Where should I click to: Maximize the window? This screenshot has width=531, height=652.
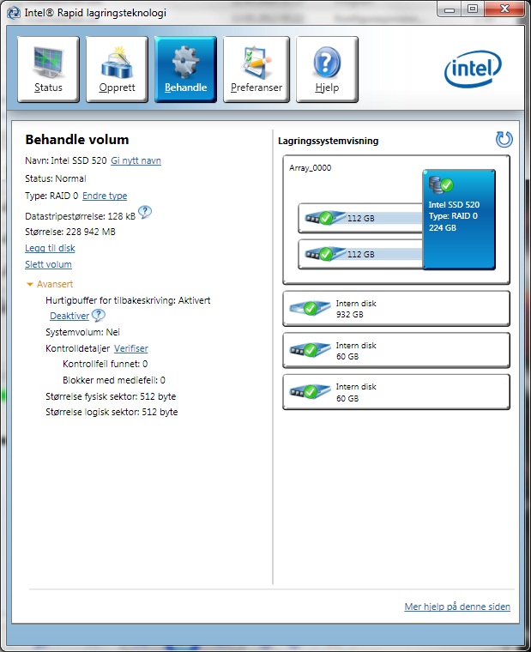point(473,9)
